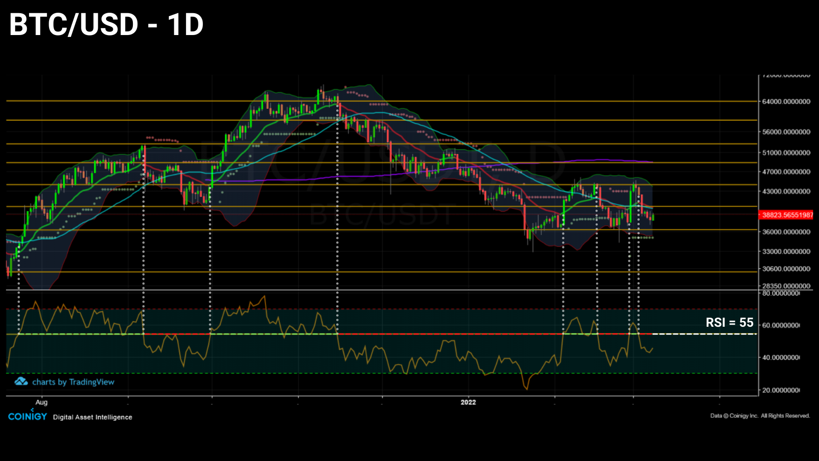The height and width of the screenshot is (461, 819).
Task: Select the 2022 label on the time axis
Action: point(469,402)
